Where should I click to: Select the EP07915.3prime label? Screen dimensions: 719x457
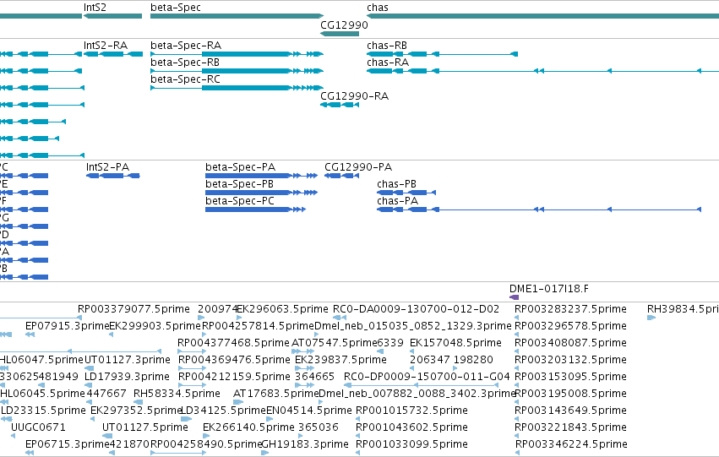tap(67, 326)
